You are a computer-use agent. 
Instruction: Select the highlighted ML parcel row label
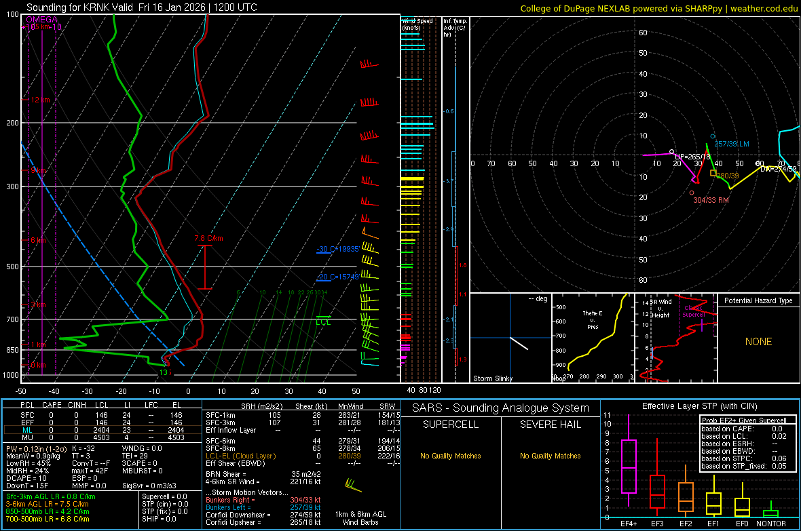click(x=27, y=431)
